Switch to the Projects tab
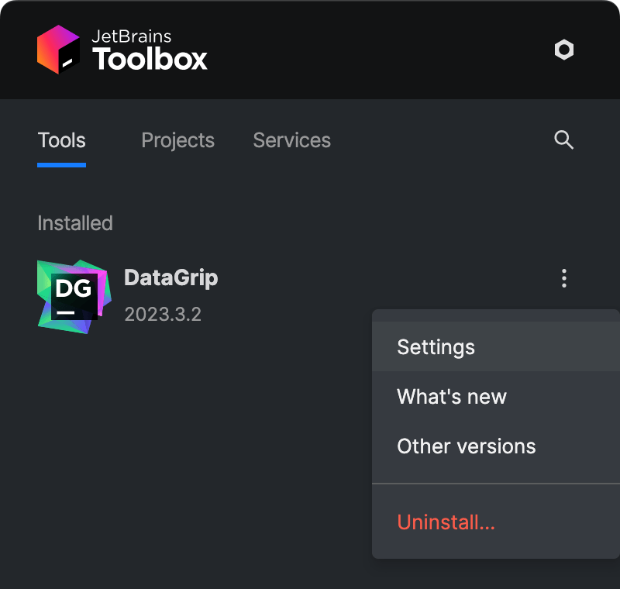The image size is (620, 589). [x=177, y=140]
